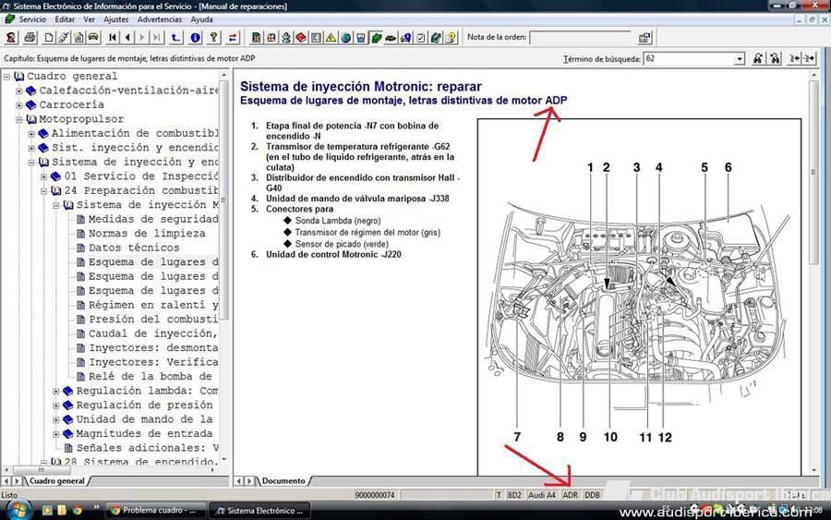Screen dimensions: 831x520
Task: Expand the Unidad de mando de la node
Action: [x=56, y=420]
